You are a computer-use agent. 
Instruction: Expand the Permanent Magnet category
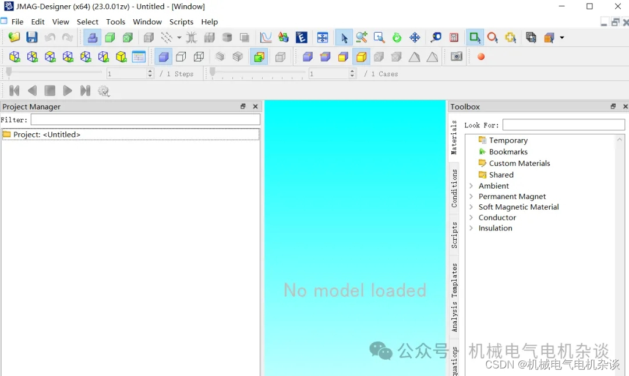coord(471,196)
